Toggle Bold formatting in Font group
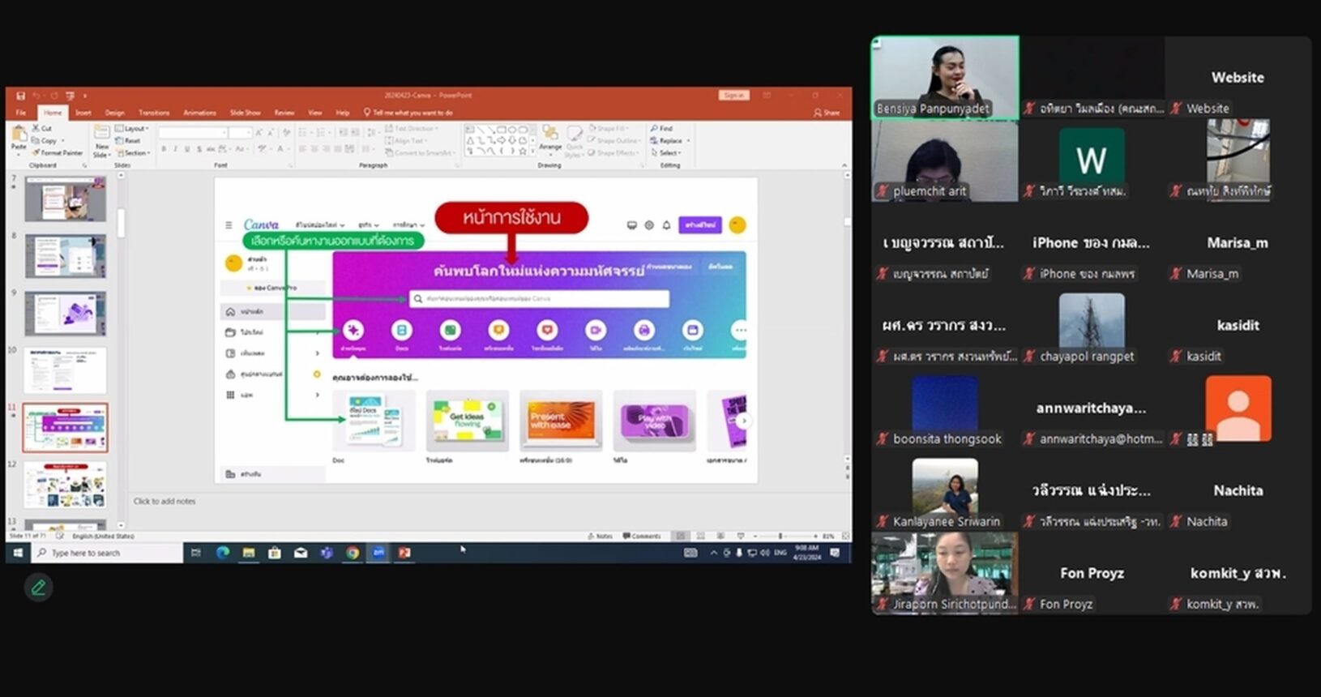The image size is (1321, 697). (164, 149)
